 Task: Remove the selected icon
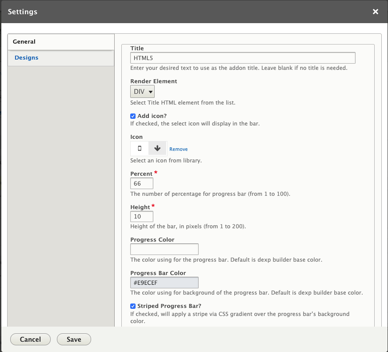[x=178, y=149]
